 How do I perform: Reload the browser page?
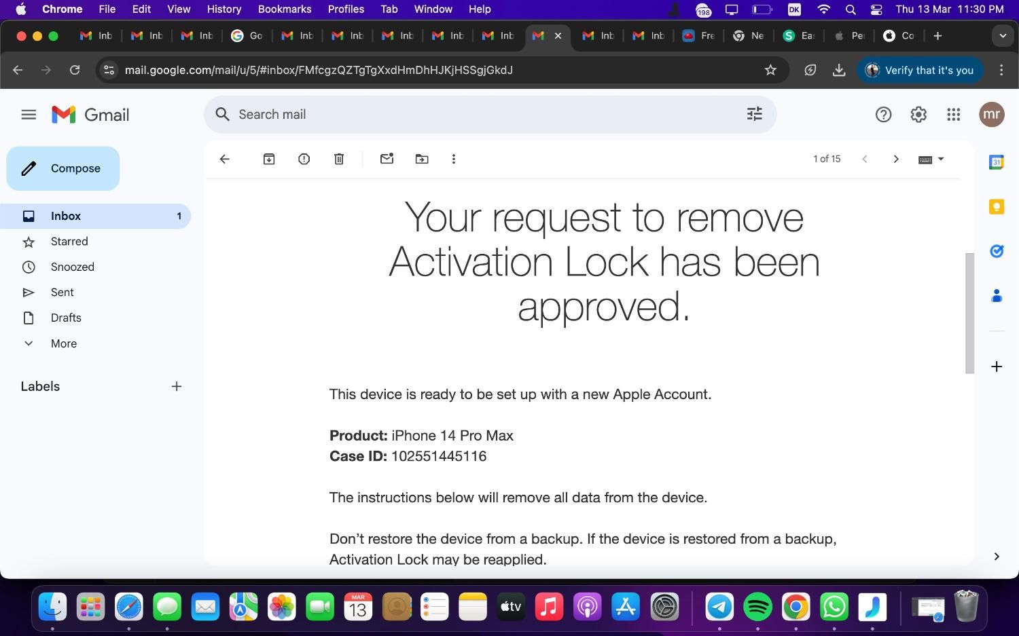75,70
